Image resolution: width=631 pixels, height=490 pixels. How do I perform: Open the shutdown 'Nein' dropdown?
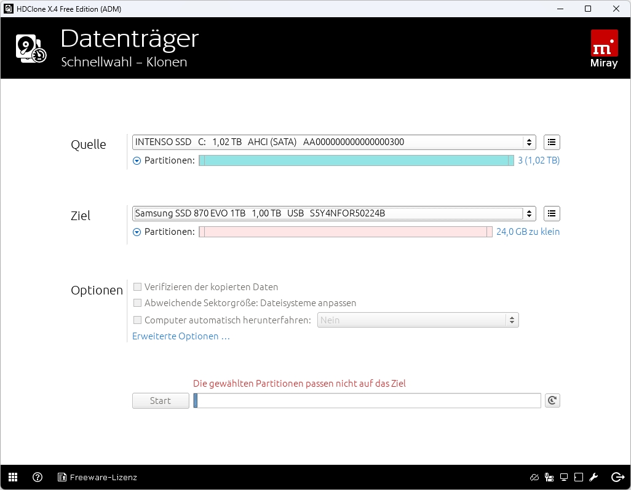pyautogui.click(x=418, y=320)
